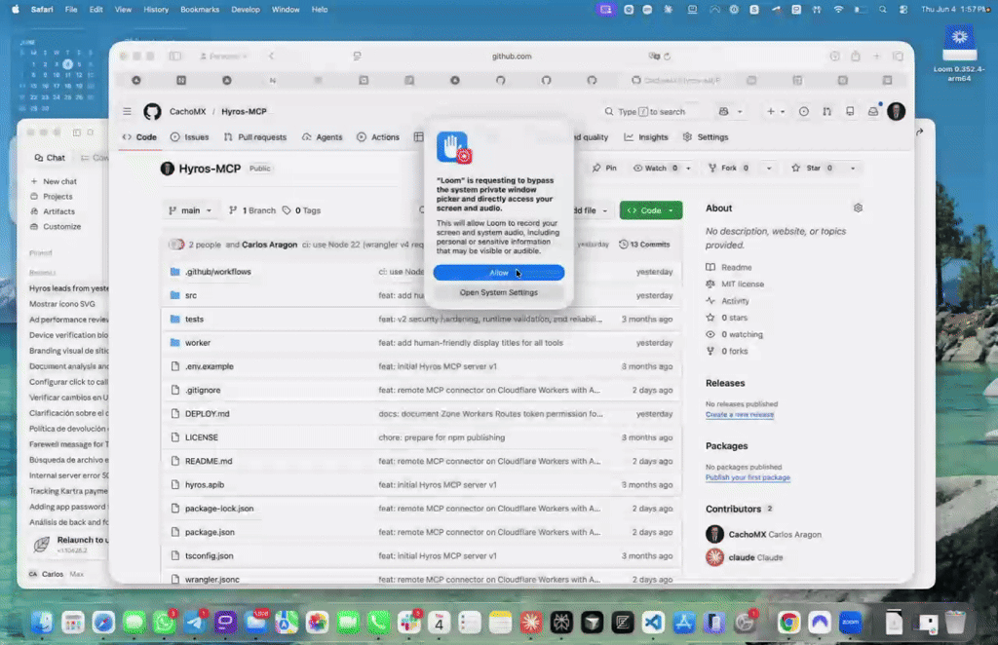Expand the main branch dropdown
Screen dimensions: 998x645
190,210
